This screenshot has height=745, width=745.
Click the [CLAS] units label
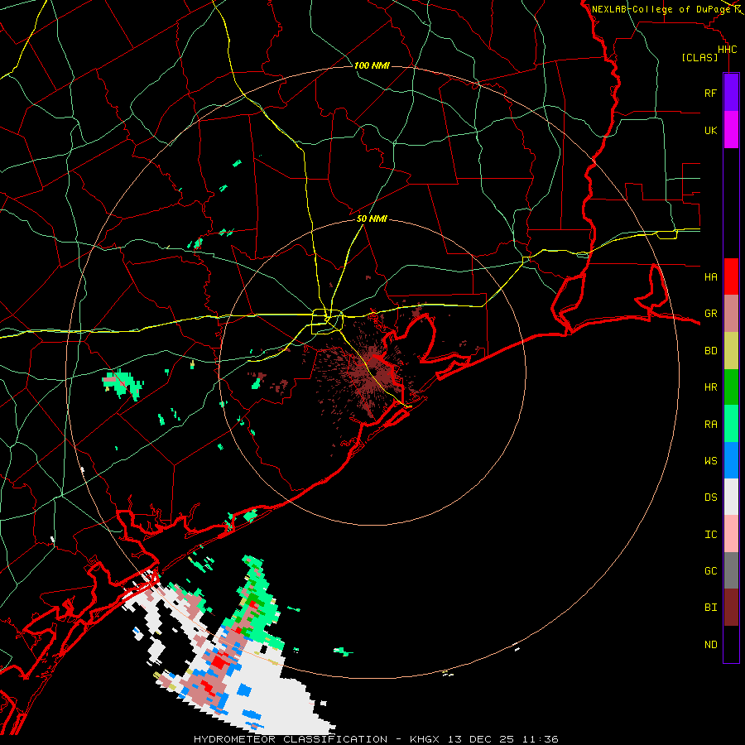pyautogui.click(x=699, y=57)
